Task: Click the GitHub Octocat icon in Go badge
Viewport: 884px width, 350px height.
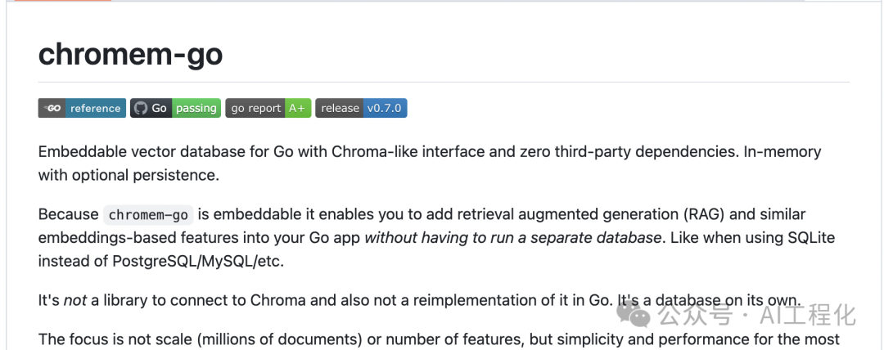Action: click(x=141, y=108)
